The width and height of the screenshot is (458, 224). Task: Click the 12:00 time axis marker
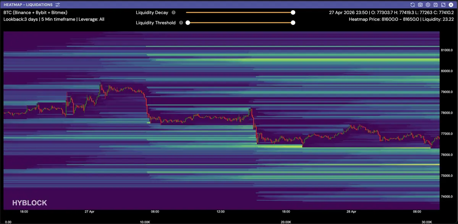220,211
